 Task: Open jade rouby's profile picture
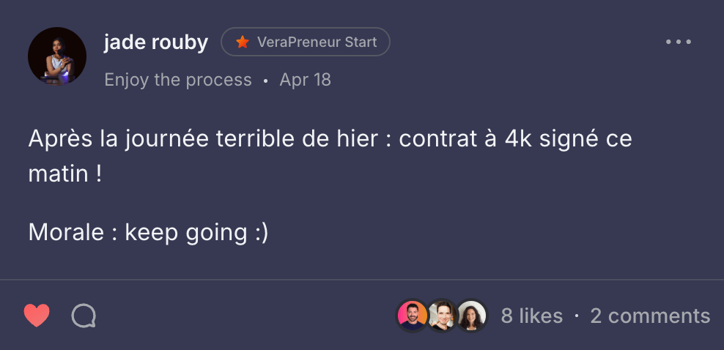click(57, 56)
